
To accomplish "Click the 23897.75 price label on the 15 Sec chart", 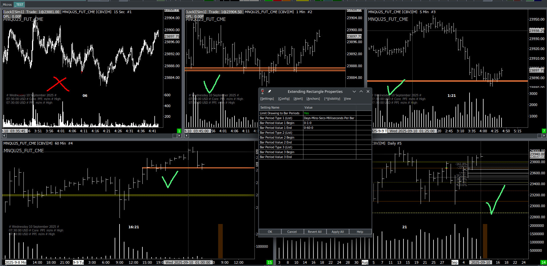I will coord(172,36).
